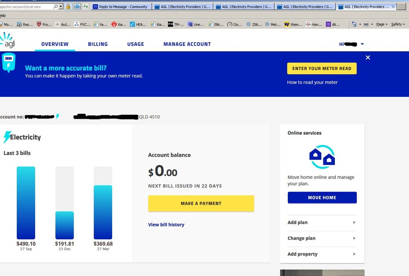Go to the Billing tab
The height and width of the screenshot is (276, 409).
pyautogui.click(x=98, y=44)
